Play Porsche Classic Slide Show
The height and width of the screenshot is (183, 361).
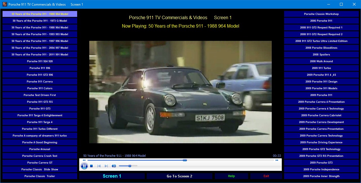pyautogui.click(x=40, y=169)
